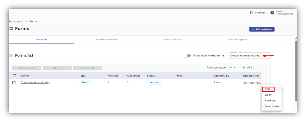Sort by the Updated On column header
This screenshot has width=306, height=122.
251,76
